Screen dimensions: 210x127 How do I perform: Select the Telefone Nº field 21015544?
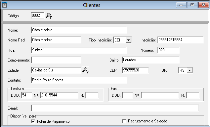click(59, 95)
